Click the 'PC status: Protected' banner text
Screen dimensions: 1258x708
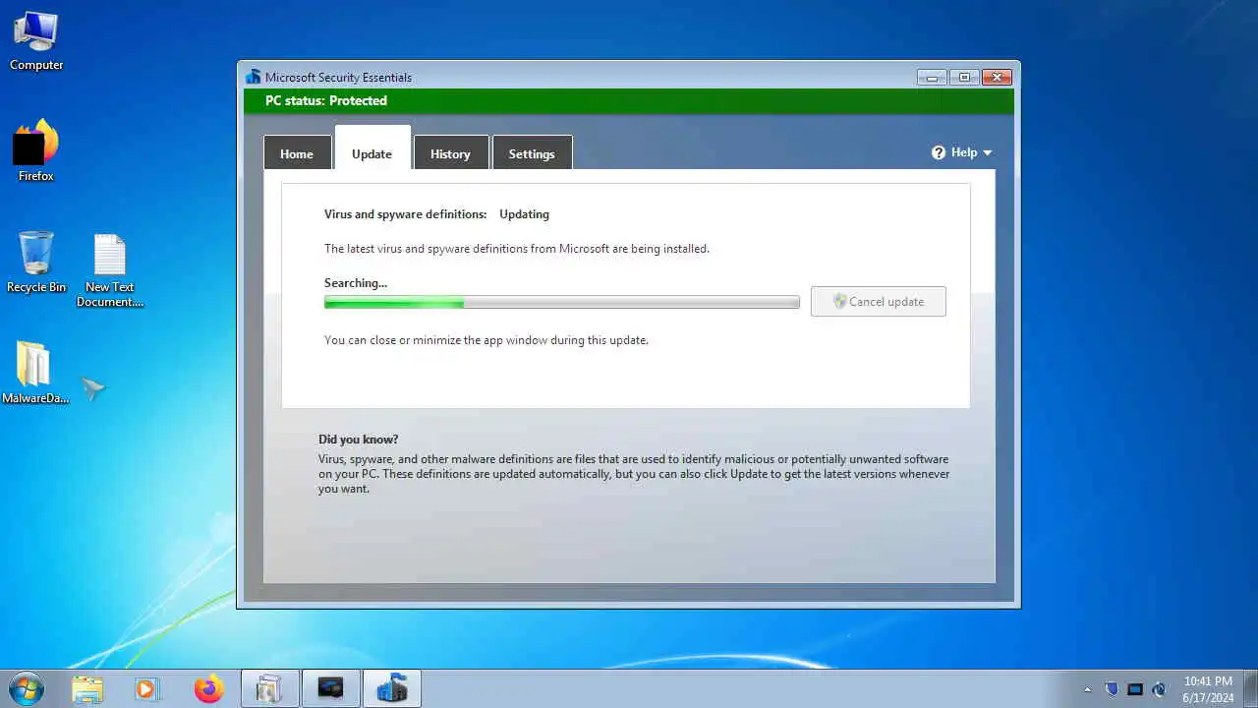[326, 100]
